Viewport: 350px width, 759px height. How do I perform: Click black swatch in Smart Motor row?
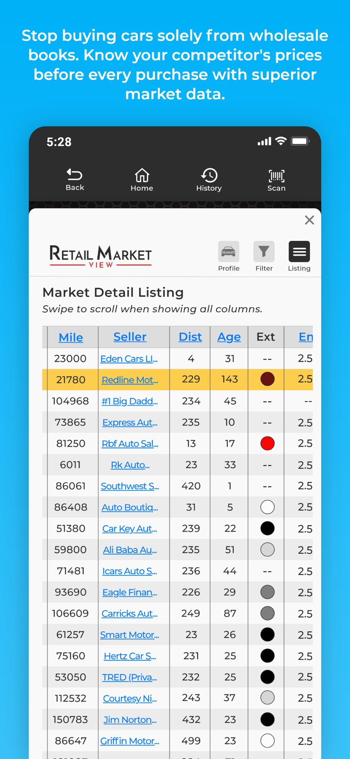267,635
